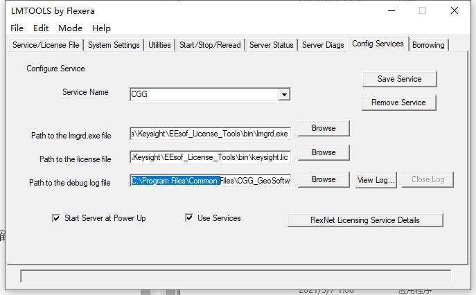Open the Help menu
Image resolution: width=476 pixels, height=295 pixels.
point(101,28)
